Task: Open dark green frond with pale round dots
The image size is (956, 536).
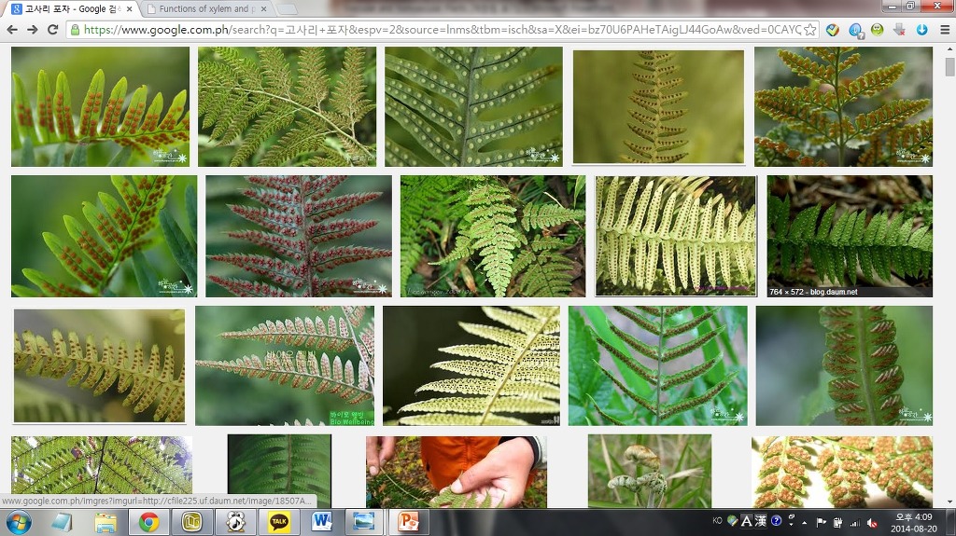Action: coord(473,106)
